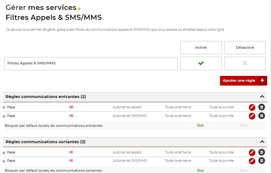Set outgoing default blocking to Oui
The width and height of the screenshot is (271, 173).
(200, 171)
